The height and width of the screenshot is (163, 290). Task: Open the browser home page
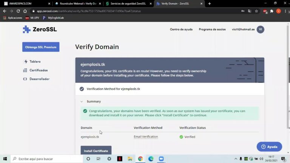(25, 11)
